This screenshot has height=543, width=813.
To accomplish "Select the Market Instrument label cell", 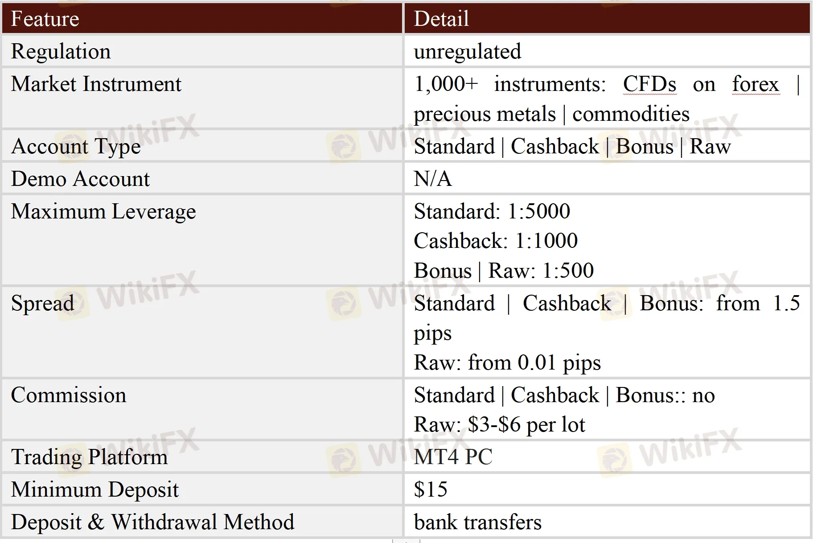I will coord(96,84).
